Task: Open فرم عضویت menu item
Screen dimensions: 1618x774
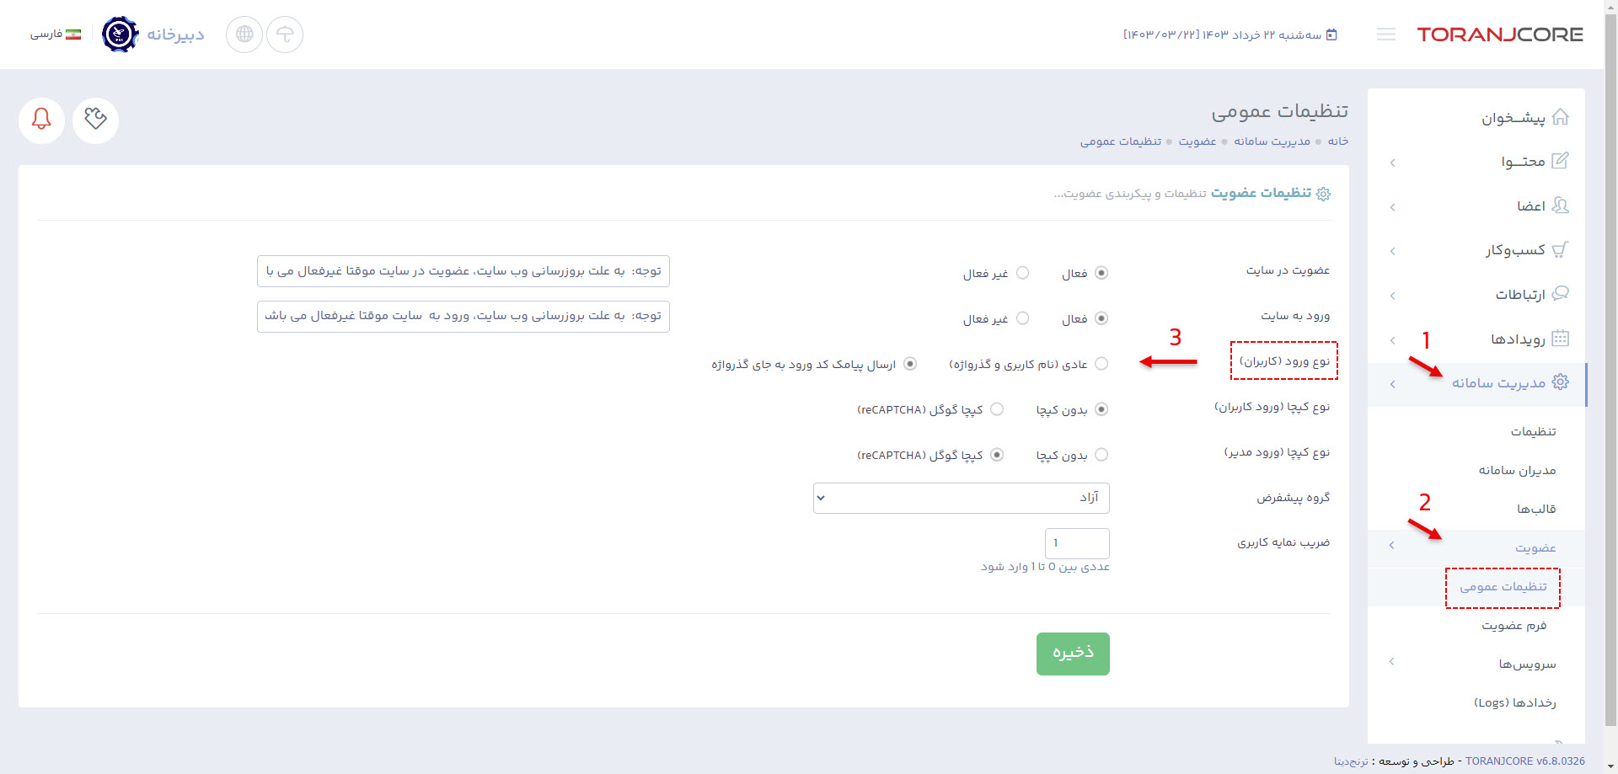Action: 1514,625
